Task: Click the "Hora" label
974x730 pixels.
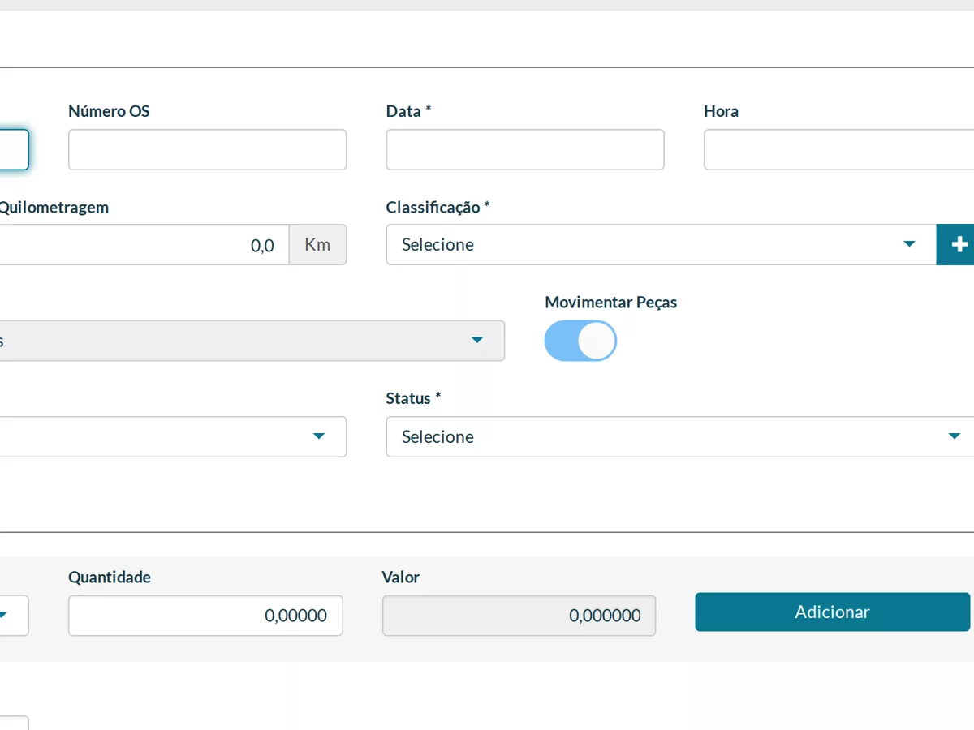Action: 721,111
